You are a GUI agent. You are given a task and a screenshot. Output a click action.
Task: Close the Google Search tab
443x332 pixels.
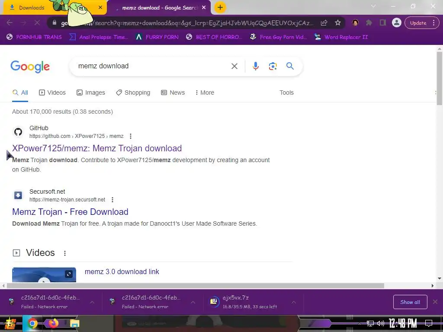pos(204,8)
